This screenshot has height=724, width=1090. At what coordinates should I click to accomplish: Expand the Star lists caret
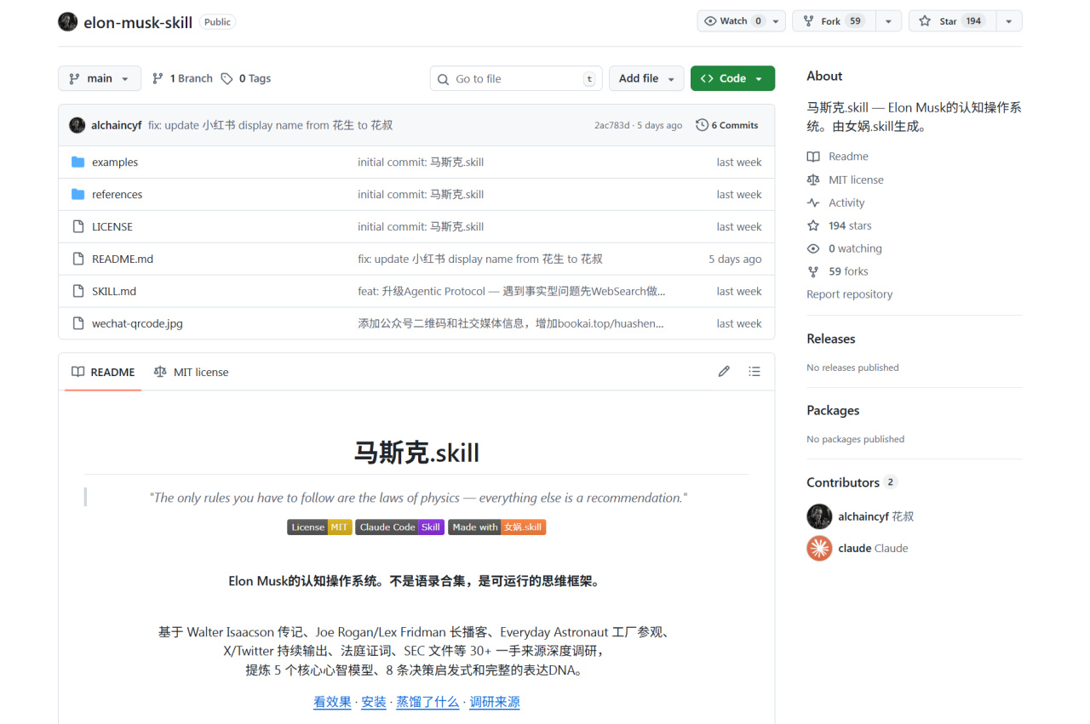point(1008,21)
